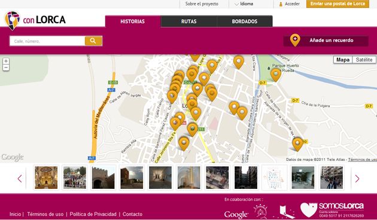The height and width of the screenshot is (220, 377).
Task: Open the HISTORIAS tab
Action: coord(133,22)
